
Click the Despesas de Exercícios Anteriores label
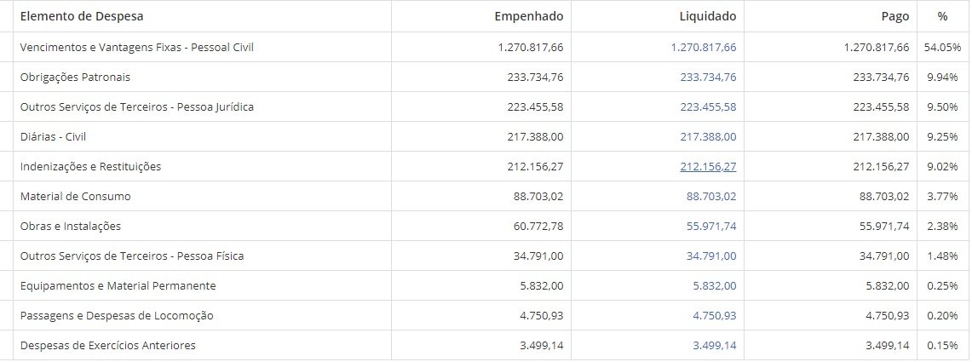(x=108, y=346)
